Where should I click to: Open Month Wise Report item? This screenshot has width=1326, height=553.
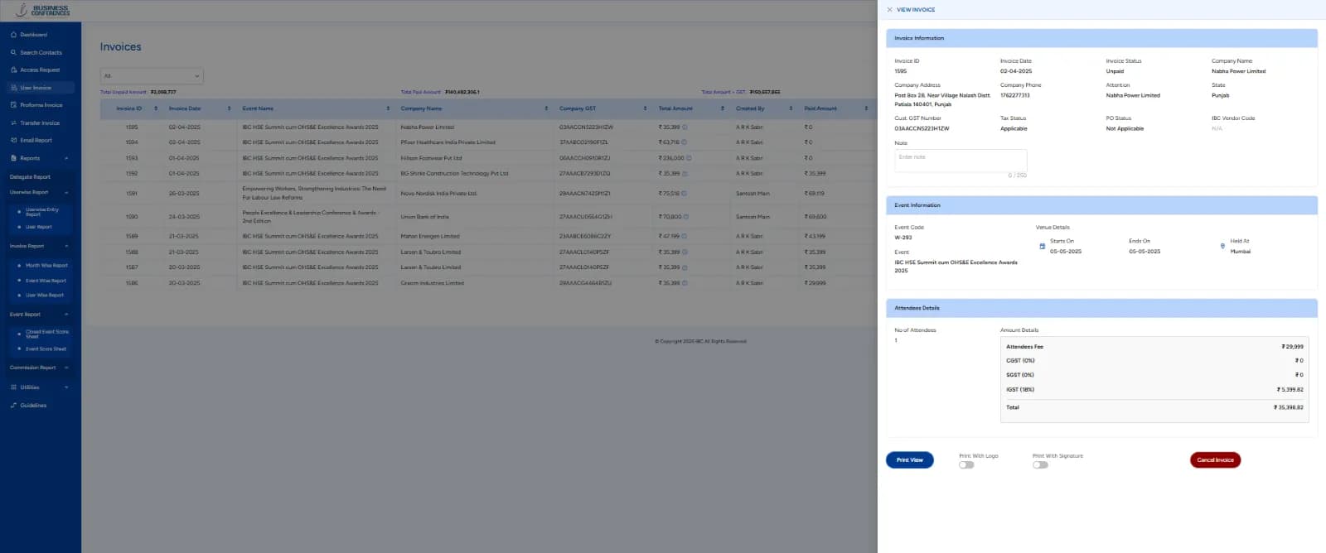[x=46, y=266]
